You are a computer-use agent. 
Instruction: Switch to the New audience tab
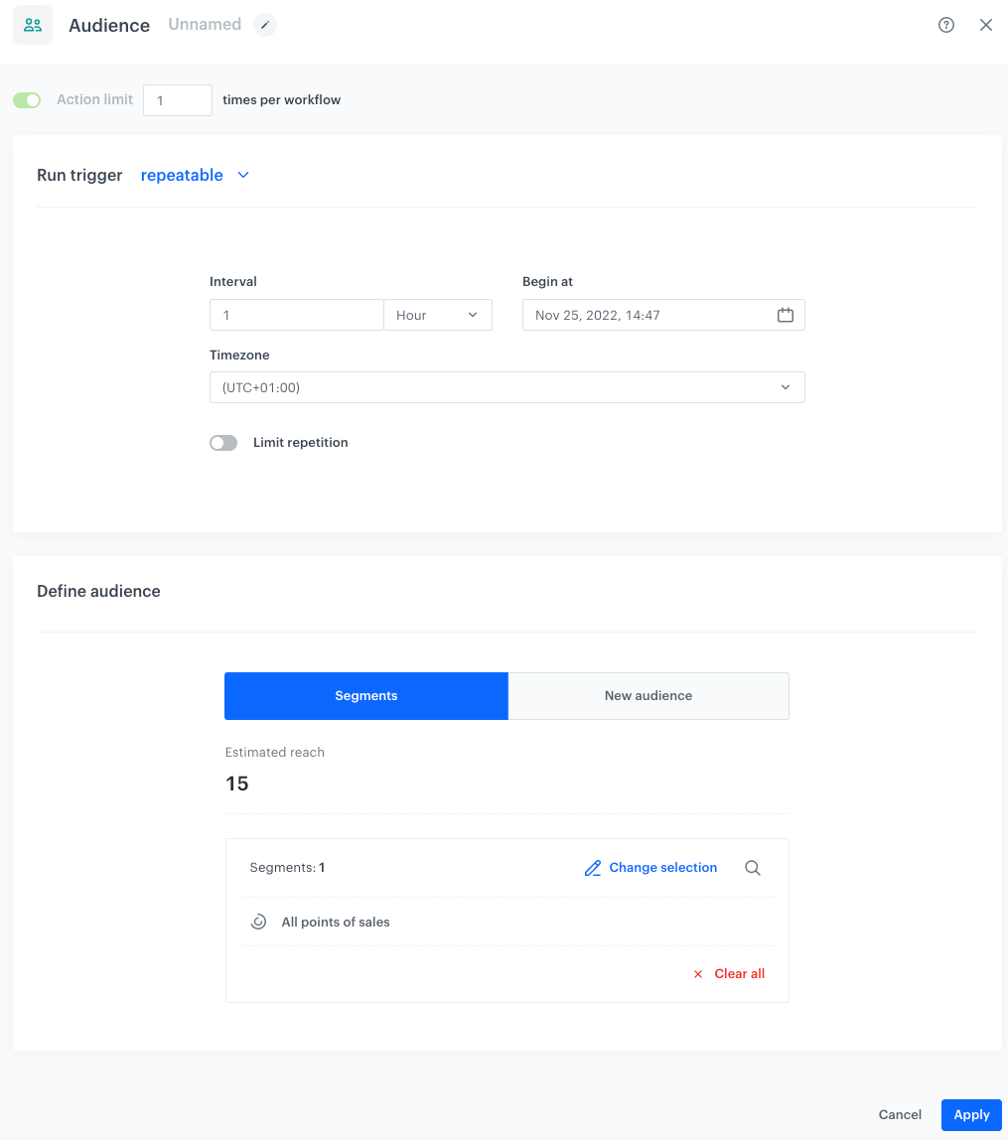(648, 695)
